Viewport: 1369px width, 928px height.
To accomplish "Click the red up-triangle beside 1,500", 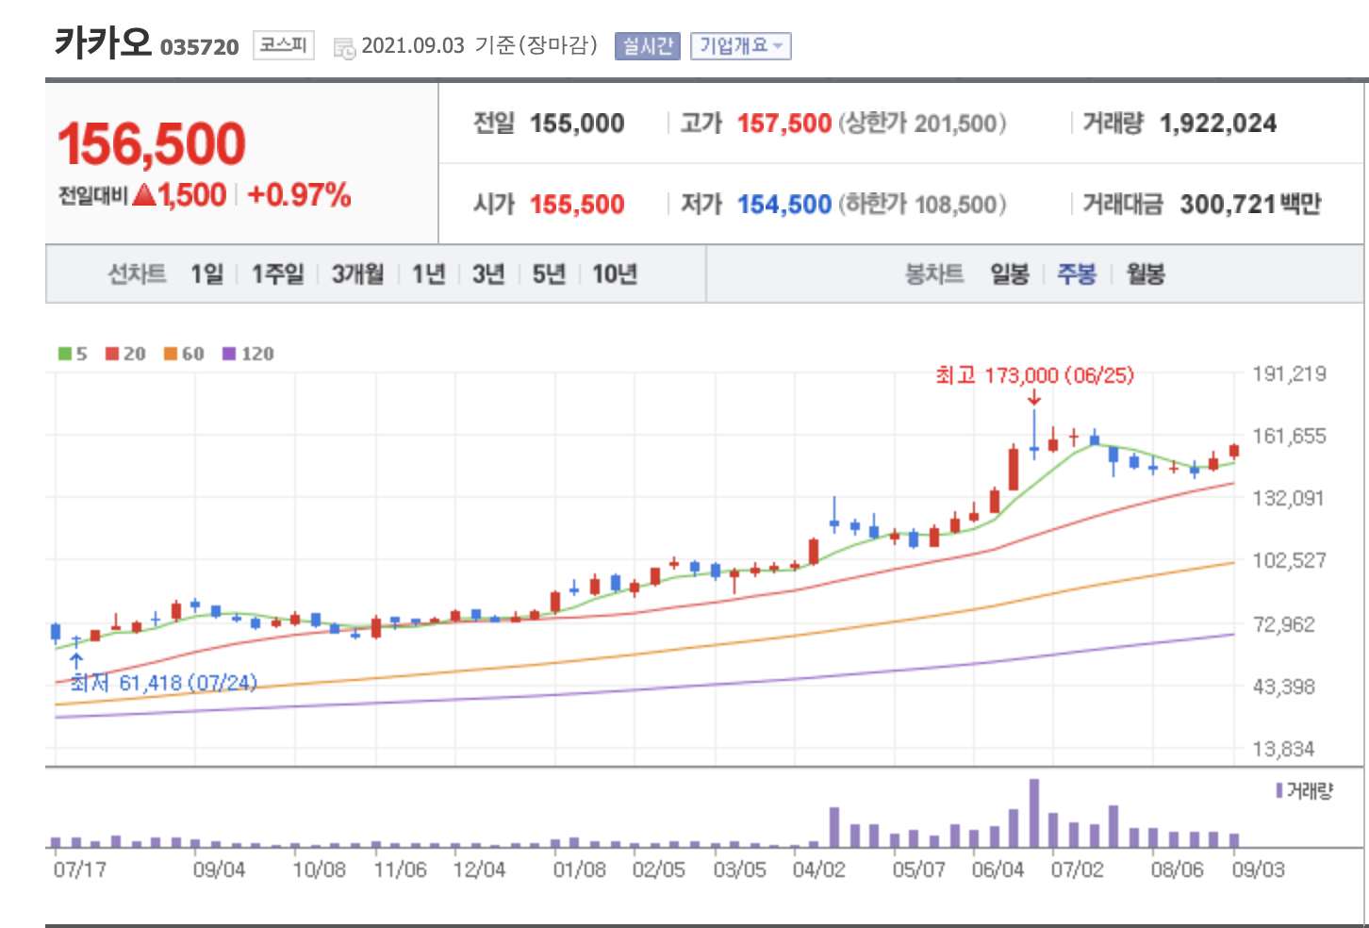I will click(143, 195).
